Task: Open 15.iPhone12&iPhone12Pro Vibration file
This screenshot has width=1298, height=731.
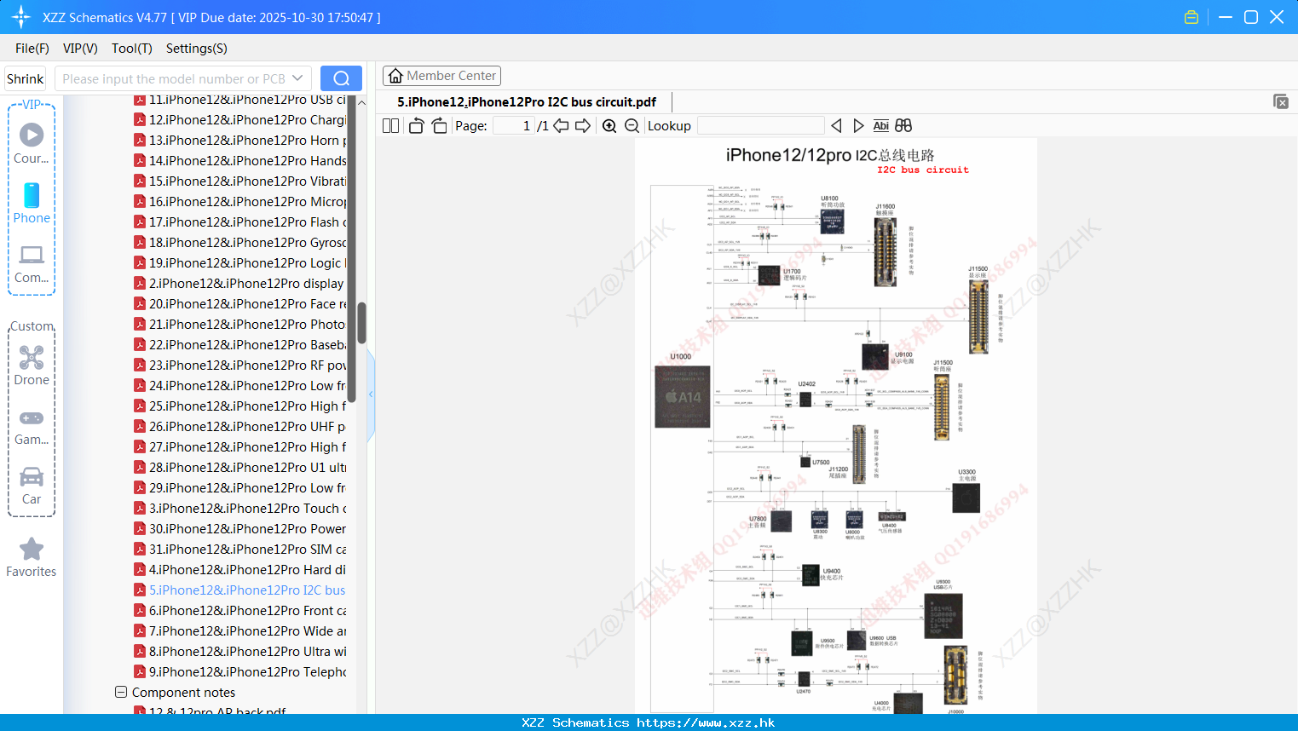Action: tap(240, 181)
